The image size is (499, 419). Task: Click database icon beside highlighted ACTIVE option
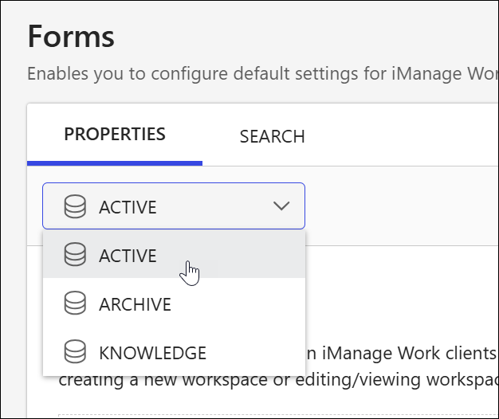75,254
